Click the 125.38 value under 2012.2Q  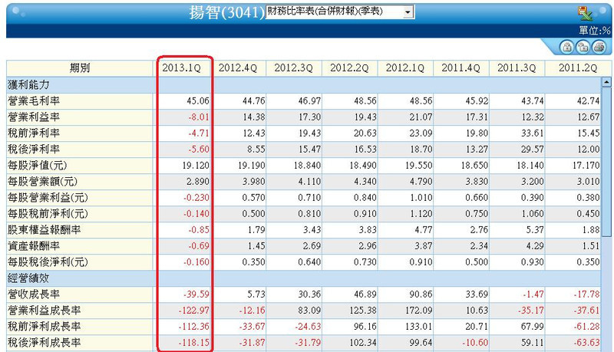point(363,310)
